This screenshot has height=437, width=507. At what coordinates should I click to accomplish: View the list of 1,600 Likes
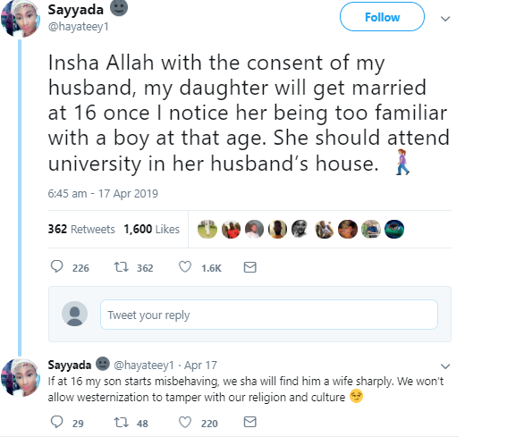click(x=152, y=229)
